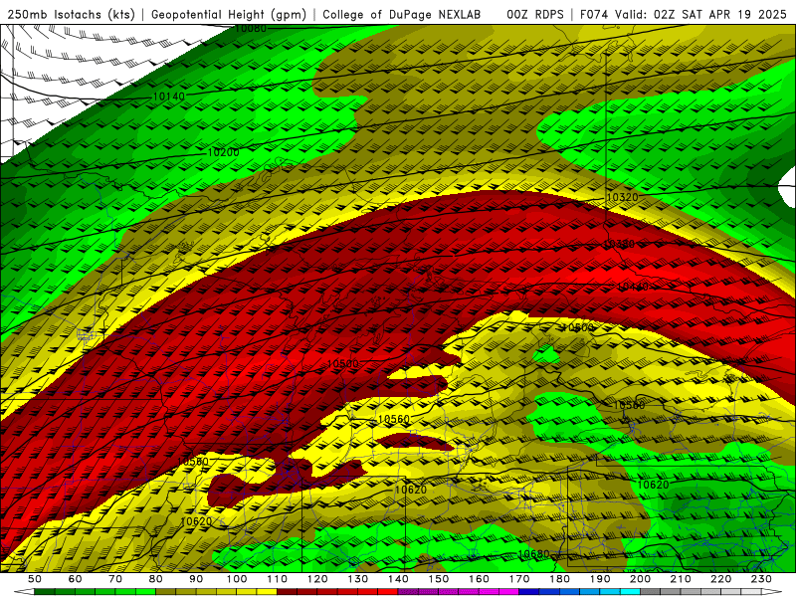Click the 'Valid: 02Z SAT APR 19 2025' text
796x597 pixels.
700,14
